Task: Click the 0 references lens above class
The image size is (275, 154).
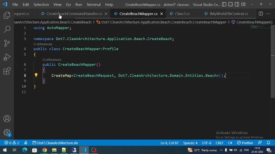Action: tap(43, 44)
